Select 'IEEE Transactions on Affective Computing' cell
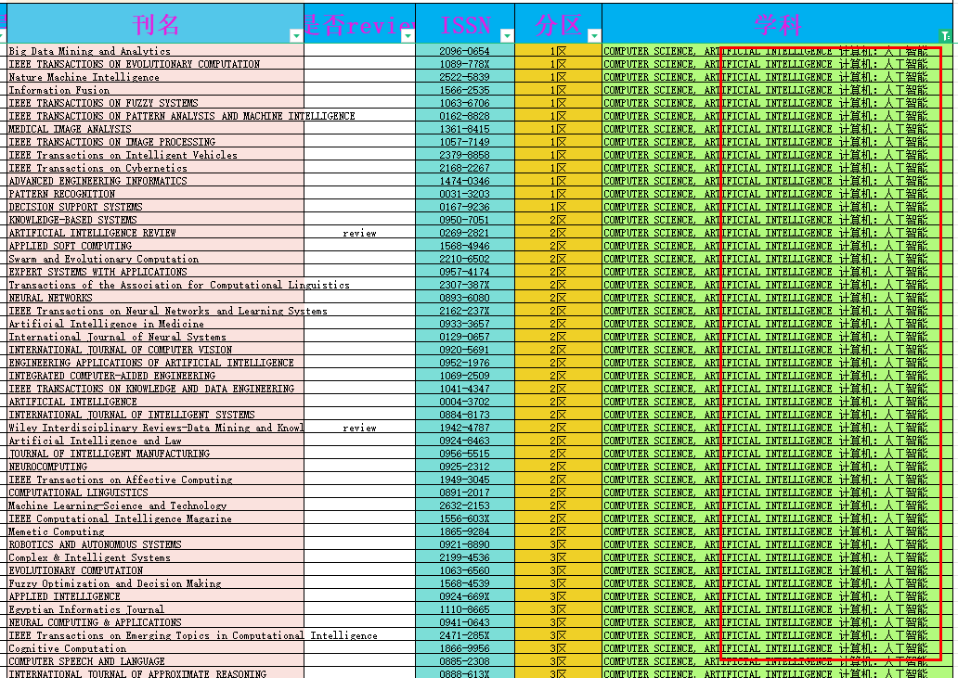This screenshot has height=678, width=958. pos(155,480)
